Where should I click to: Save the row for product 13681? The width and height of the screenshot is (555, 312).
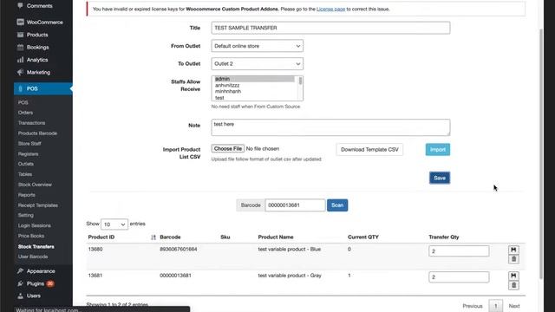(x=513, y=276)
